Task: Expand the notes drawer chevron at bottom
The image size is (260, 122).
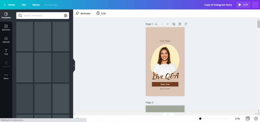Action: (168, 115)
